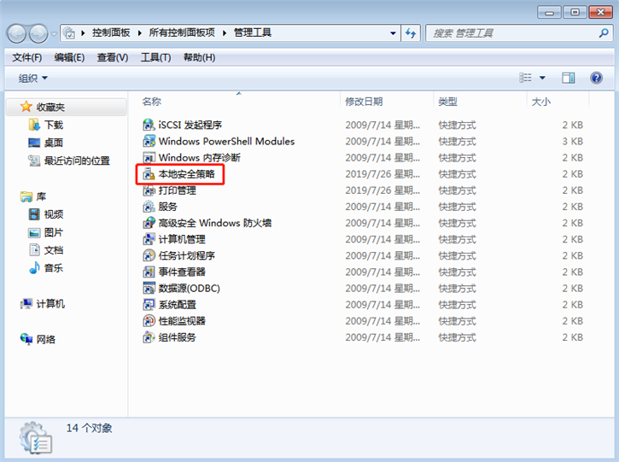
Task: Open the 组织 dropdown menu
Action: pyautogui.click(x=33, y=78)
